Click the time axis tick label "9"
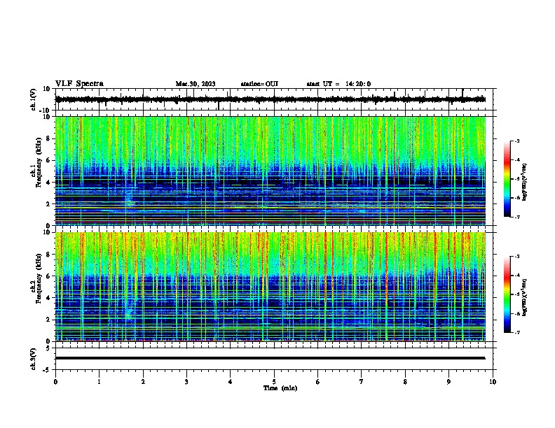This screenshot has height=428, width=555. click(448, 382)
